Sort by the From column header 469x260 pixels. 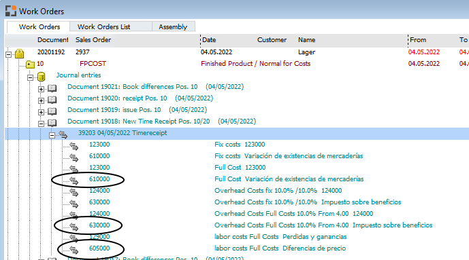click(418, 40)
